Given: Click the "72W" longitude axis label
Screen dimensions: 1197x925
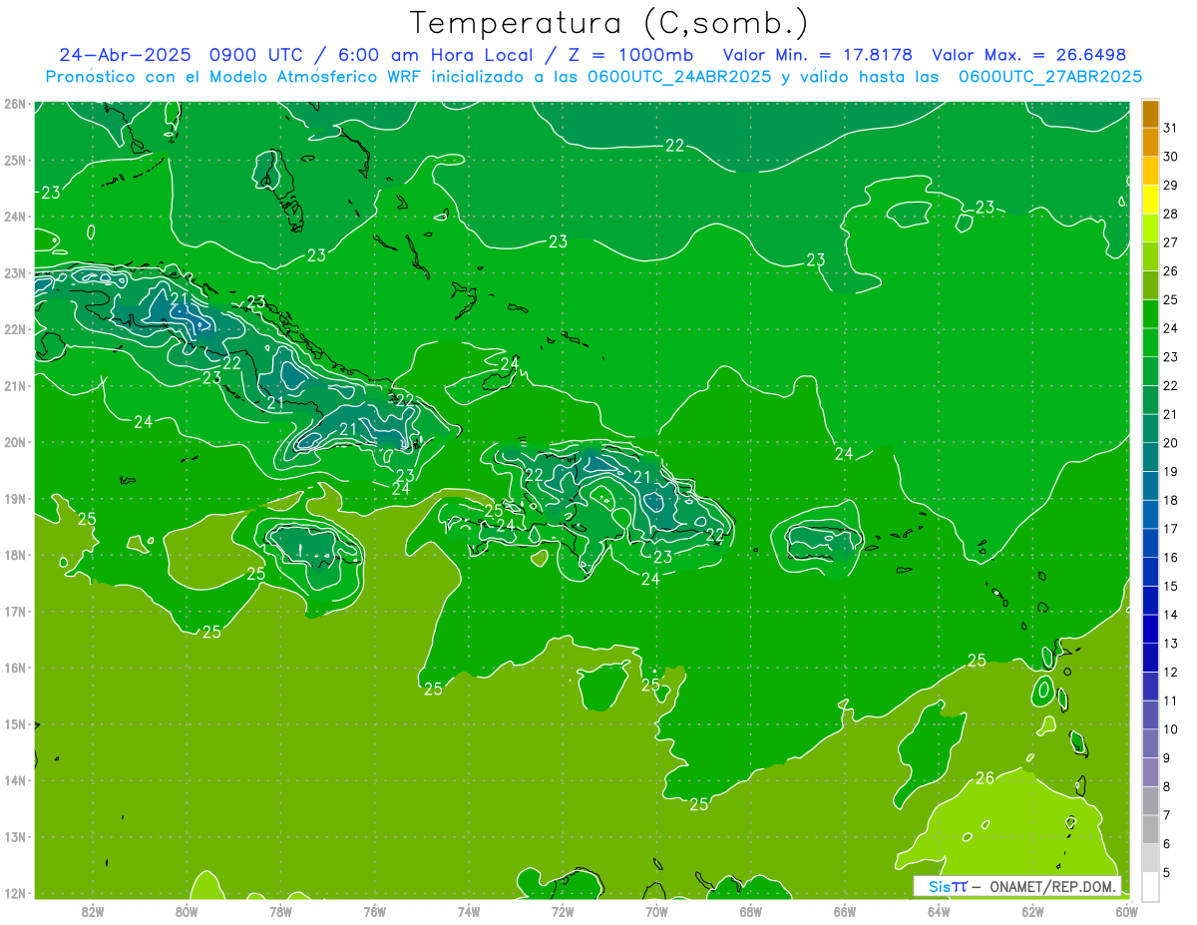Looking at the screenshot, I should coord(563,911).
